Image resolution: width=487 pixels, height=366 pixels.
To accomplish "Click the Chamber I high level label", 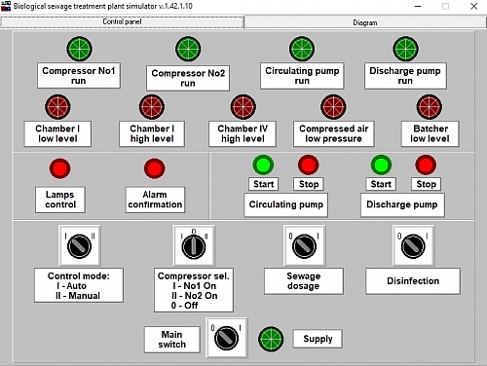I will [152, 133].
